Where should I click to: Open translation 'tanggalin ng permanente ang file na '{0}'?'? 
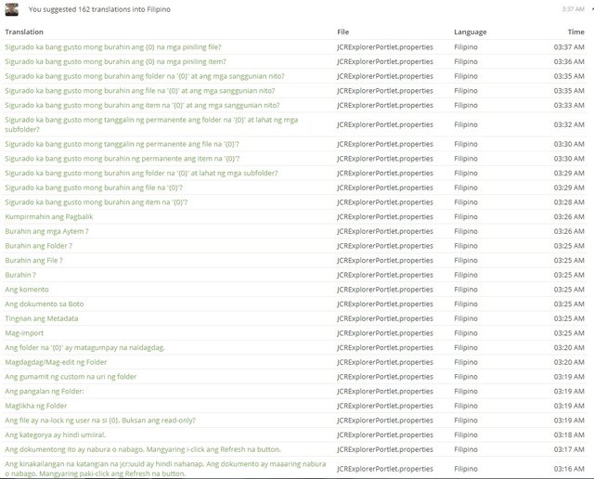[122, 144]
